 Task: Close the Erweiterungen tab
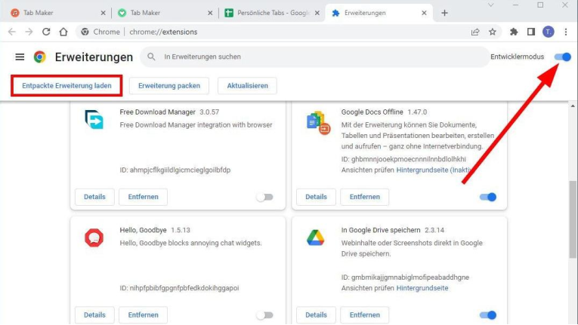click(x=425, y=13)
